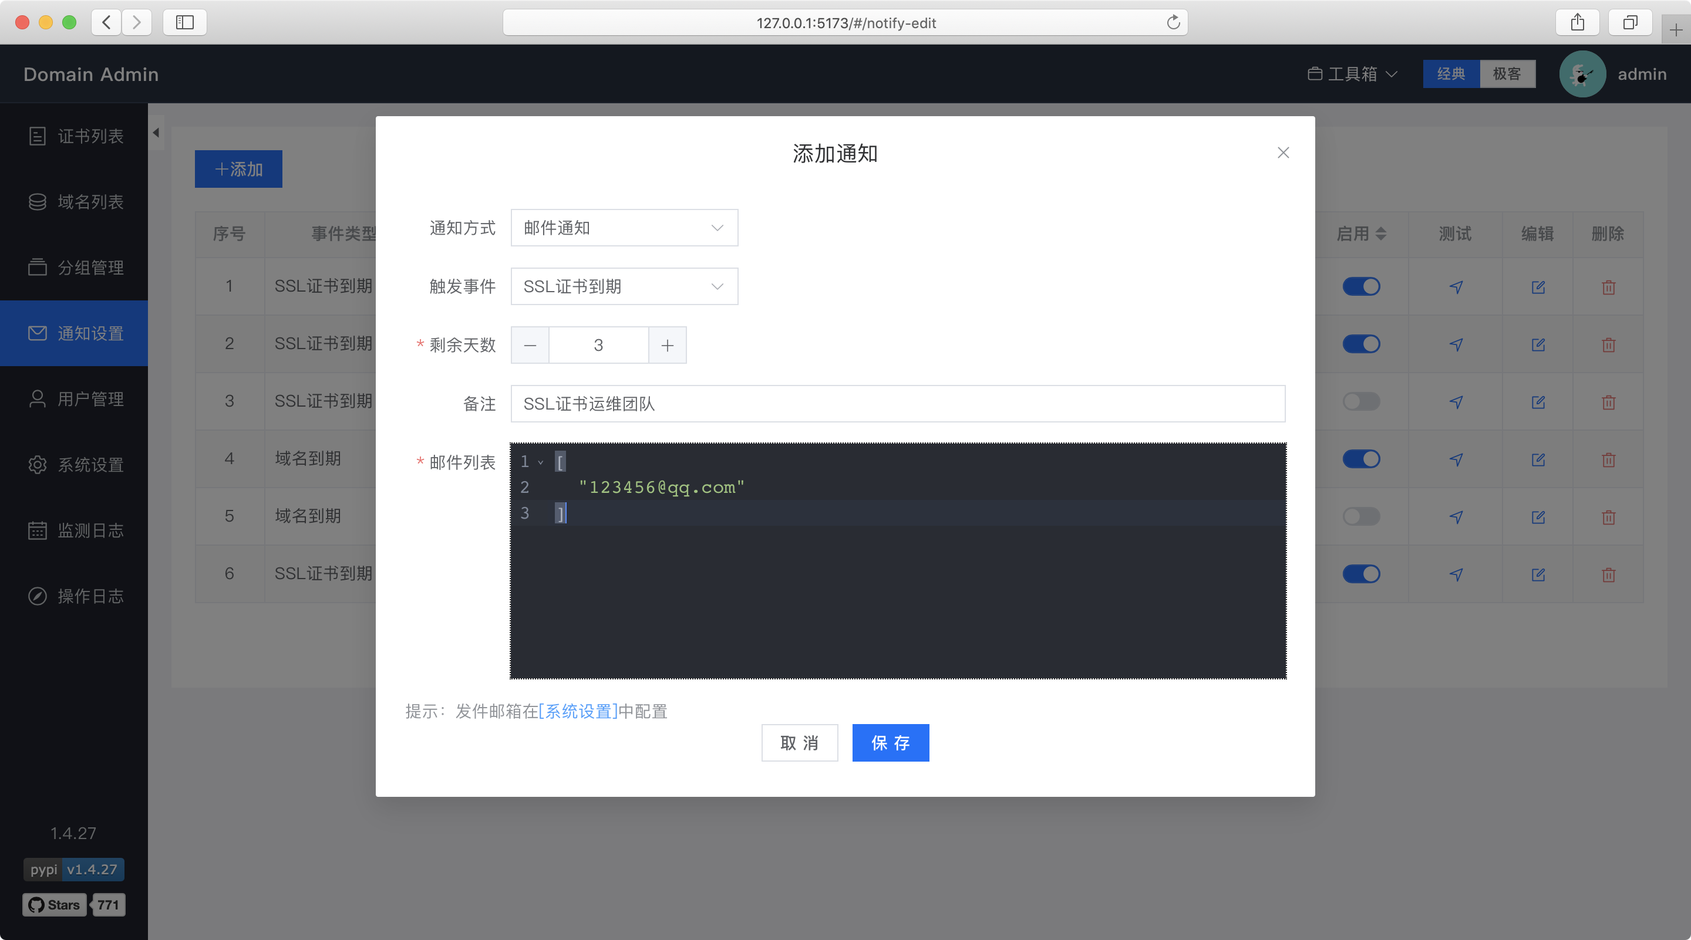Collapse the sidebar with the arrow handle
The height and width of the screenshot is (940, 1691).
tap(156, 133)
